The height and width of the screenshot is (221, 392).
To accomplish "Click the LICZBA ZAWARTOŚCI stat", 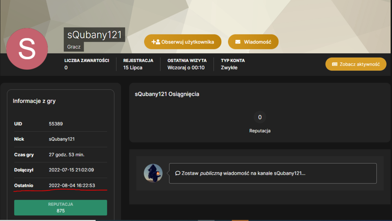I will (x=87, y=64).
